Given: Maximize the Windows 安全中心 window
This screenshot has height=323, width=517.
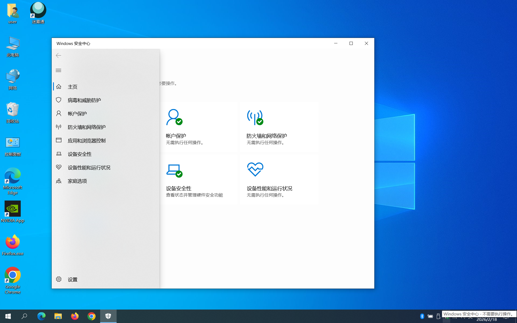Looking at the screenshot, I should coord(351,43).
